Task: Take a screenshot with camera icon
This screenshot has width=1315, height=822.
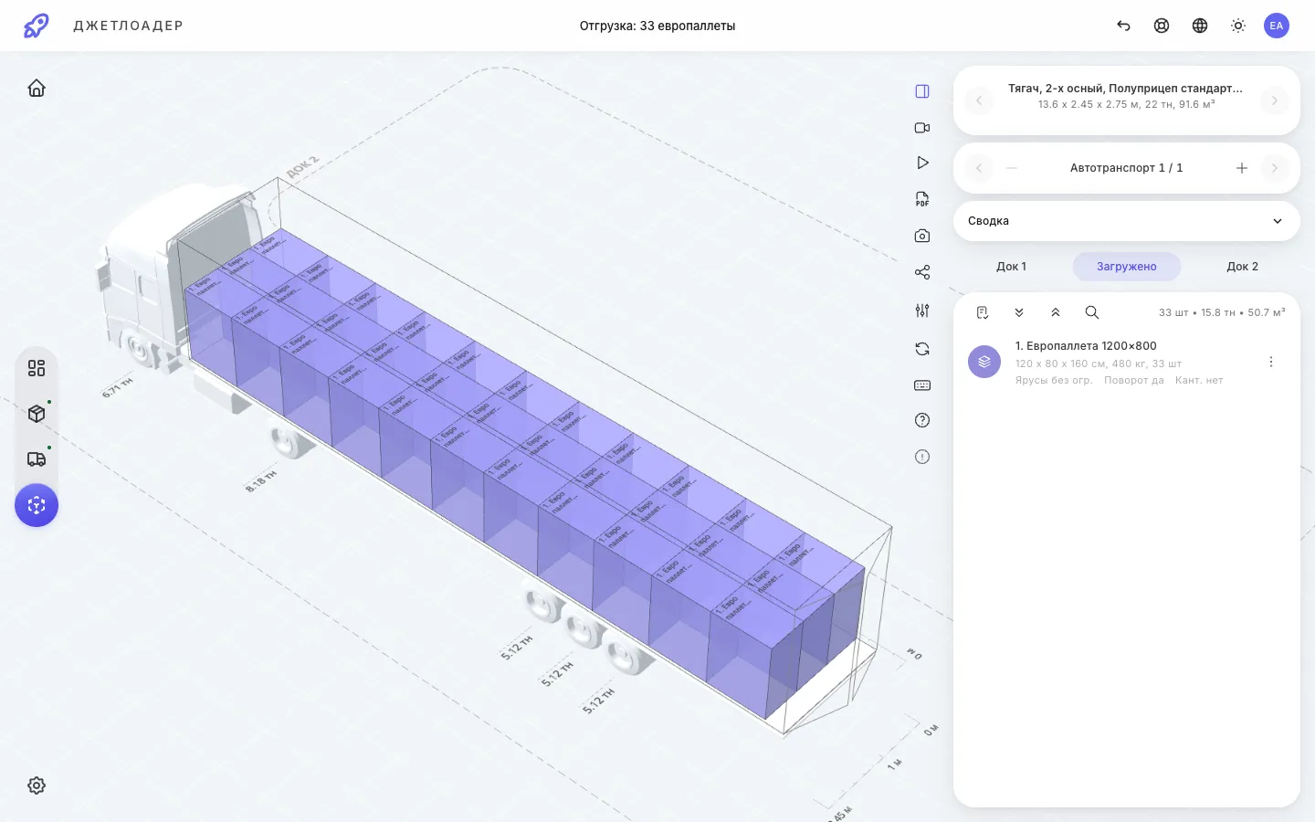Action: point(922,236)
